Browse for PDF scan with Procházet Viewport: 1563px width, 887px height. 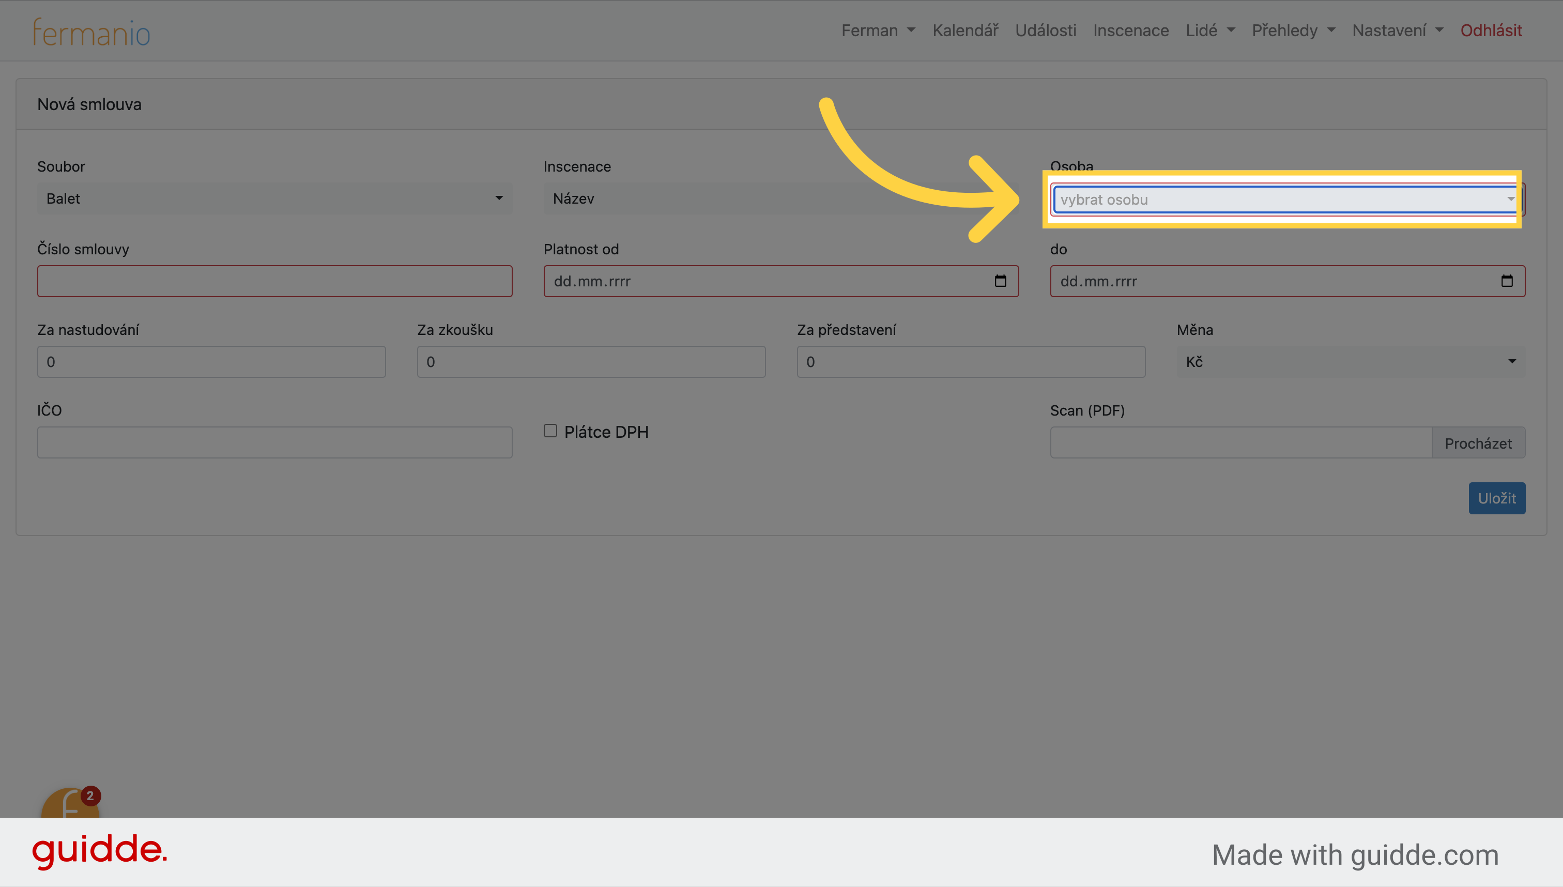(1478, 443)
